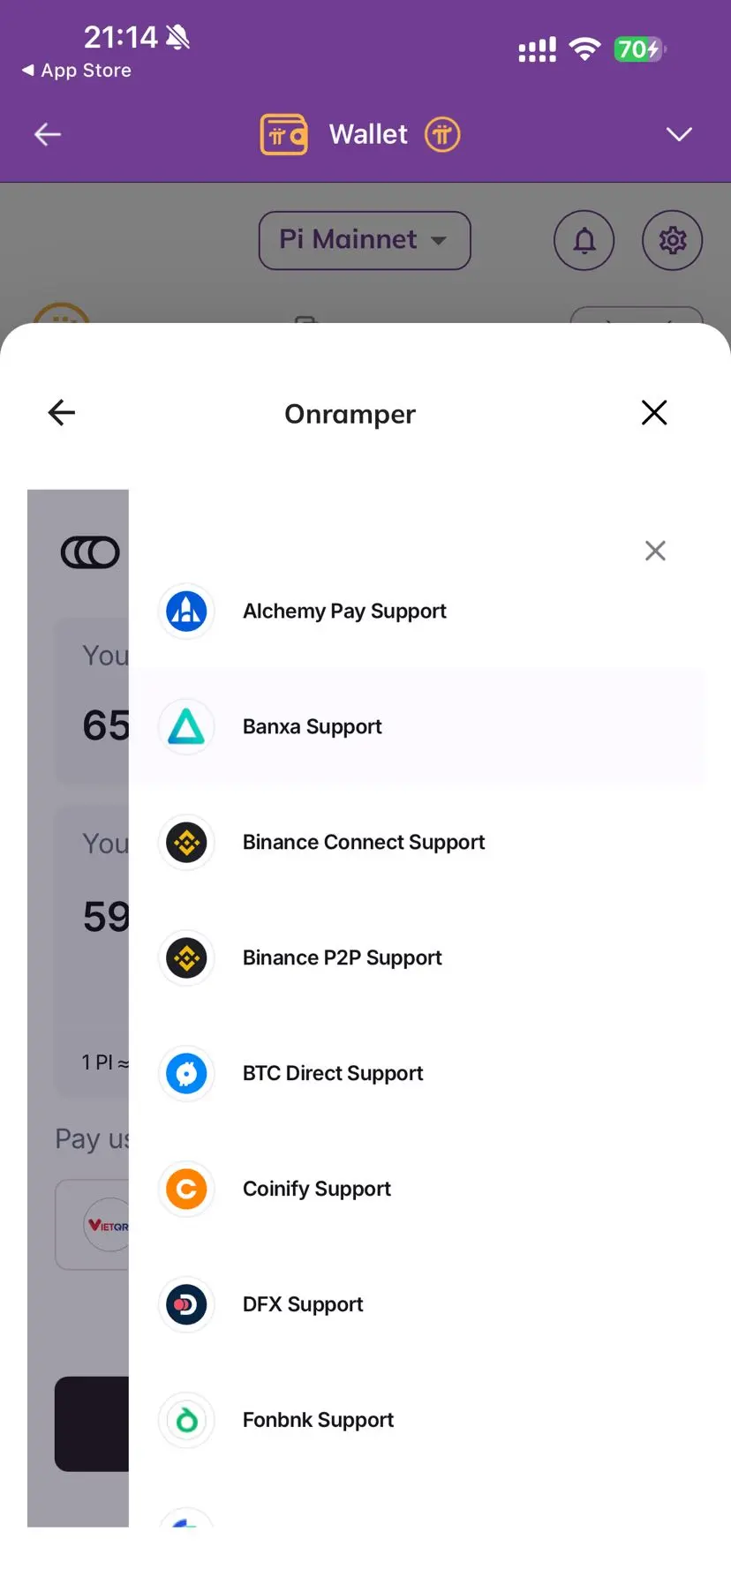Open wallet settings gear
This screenshot has width=731, height=1584.
[x=673, y=240]
